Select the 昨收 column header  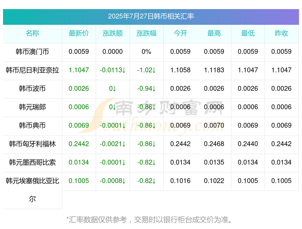pyautogui.click(x=281, y=33)
